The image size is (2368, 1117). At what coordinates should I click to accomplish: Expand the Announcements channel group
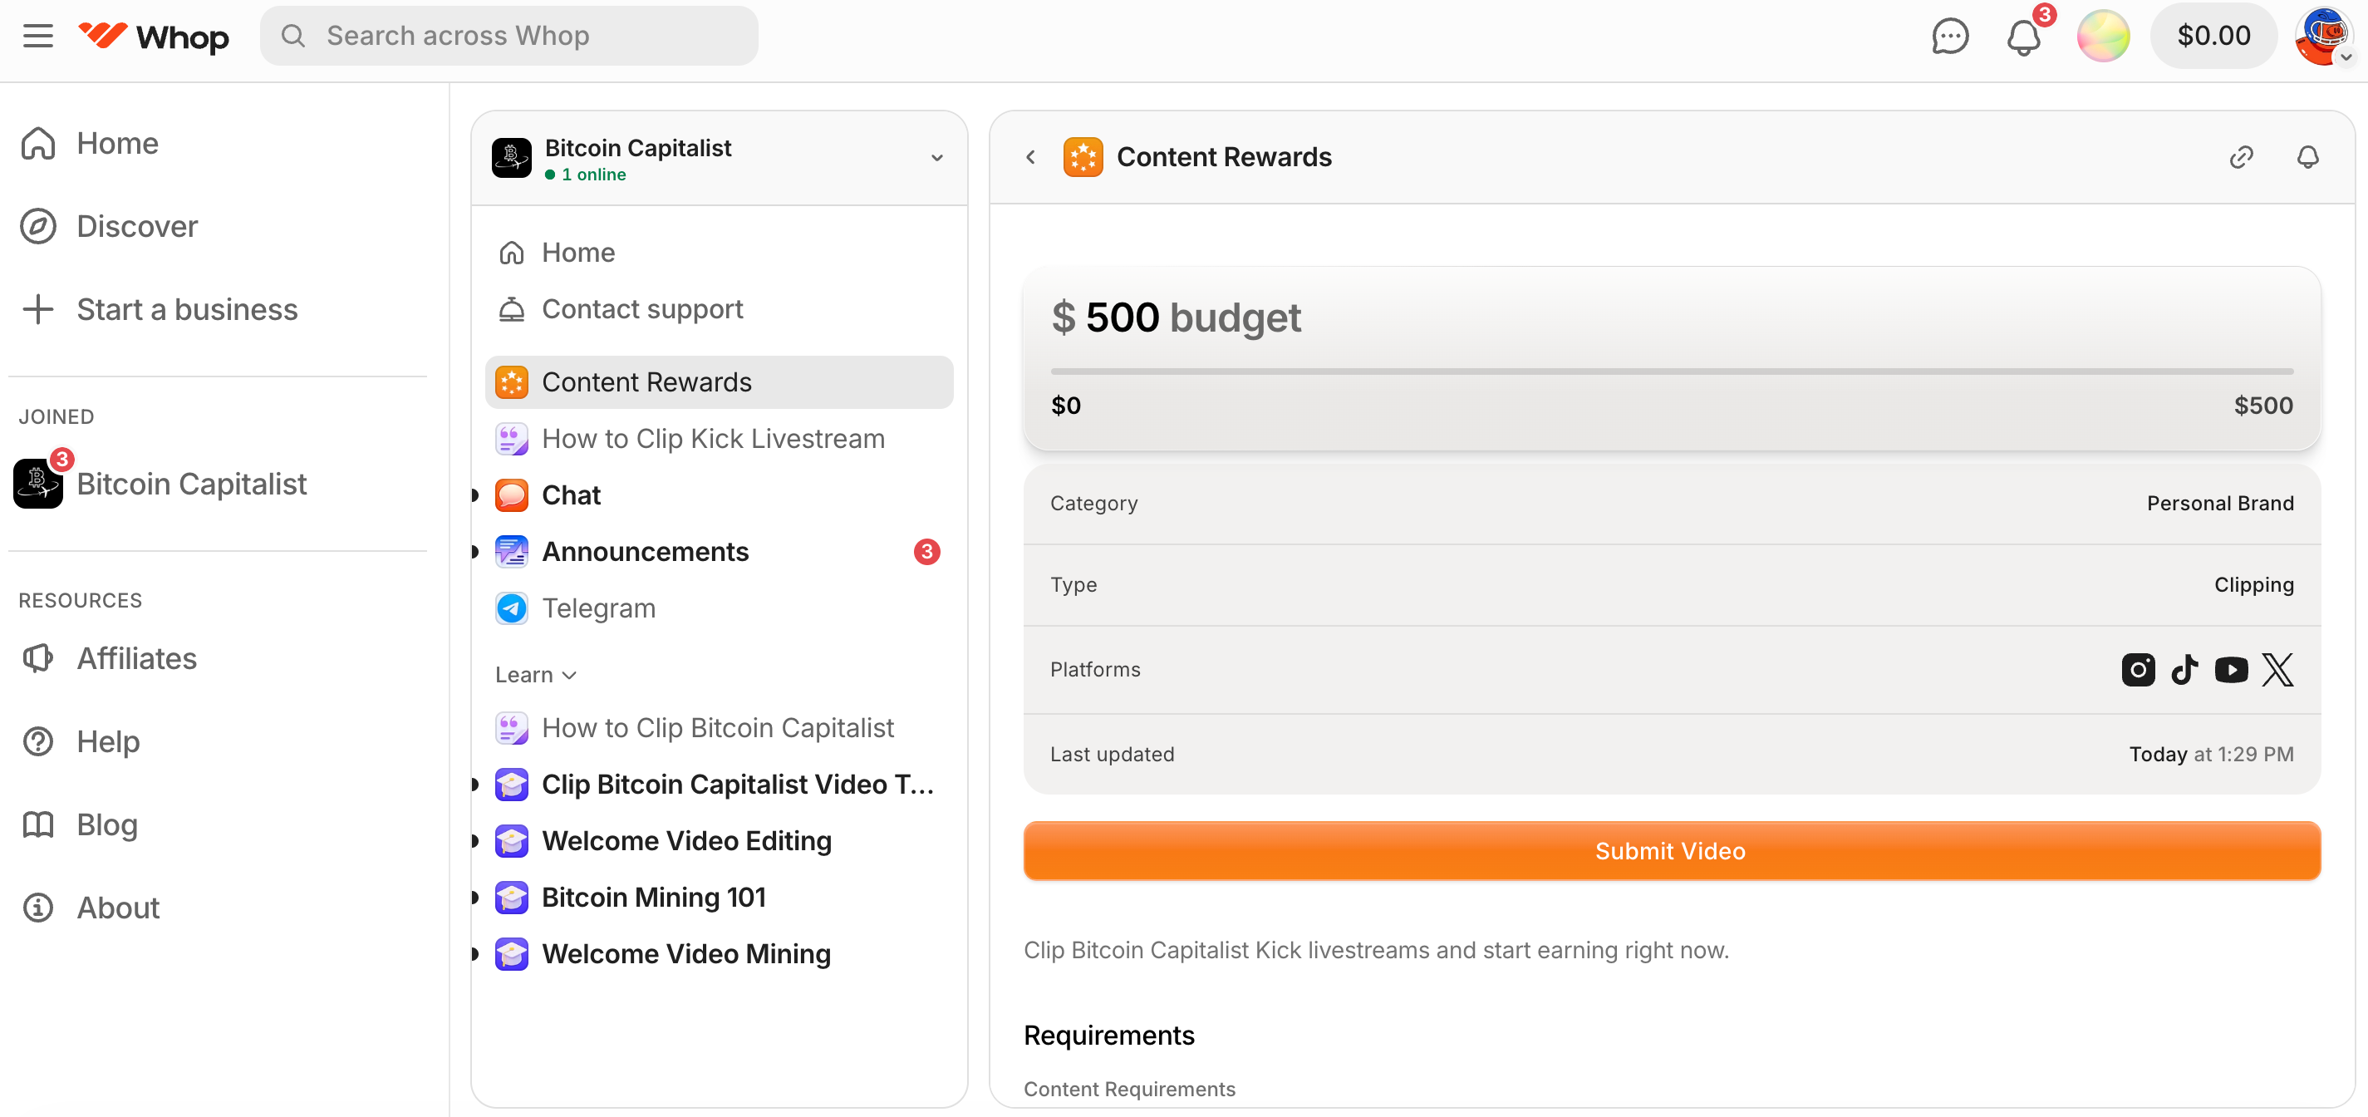(x=475, y=552)
